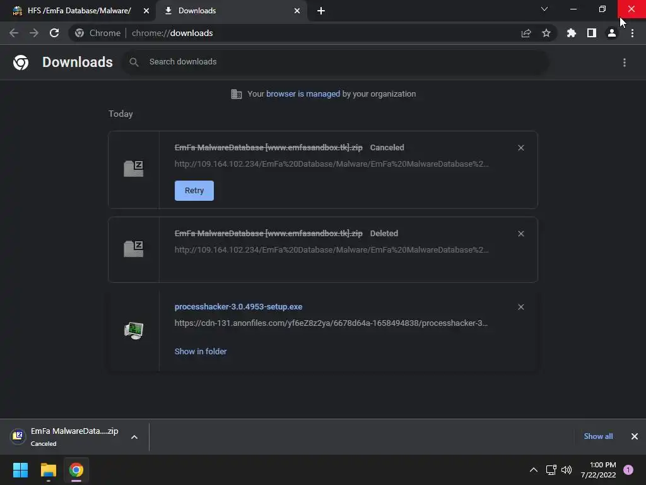Click EmFa MalwareData zip in download shelf
The image size is (646, 485).
click(x=65, y=436)
